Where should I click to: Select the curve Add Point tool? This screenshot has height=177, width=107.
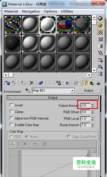[25, 144]
